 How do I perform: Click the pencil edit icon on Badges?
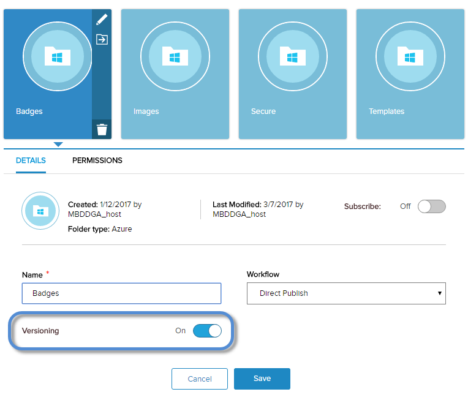[102, 20]
